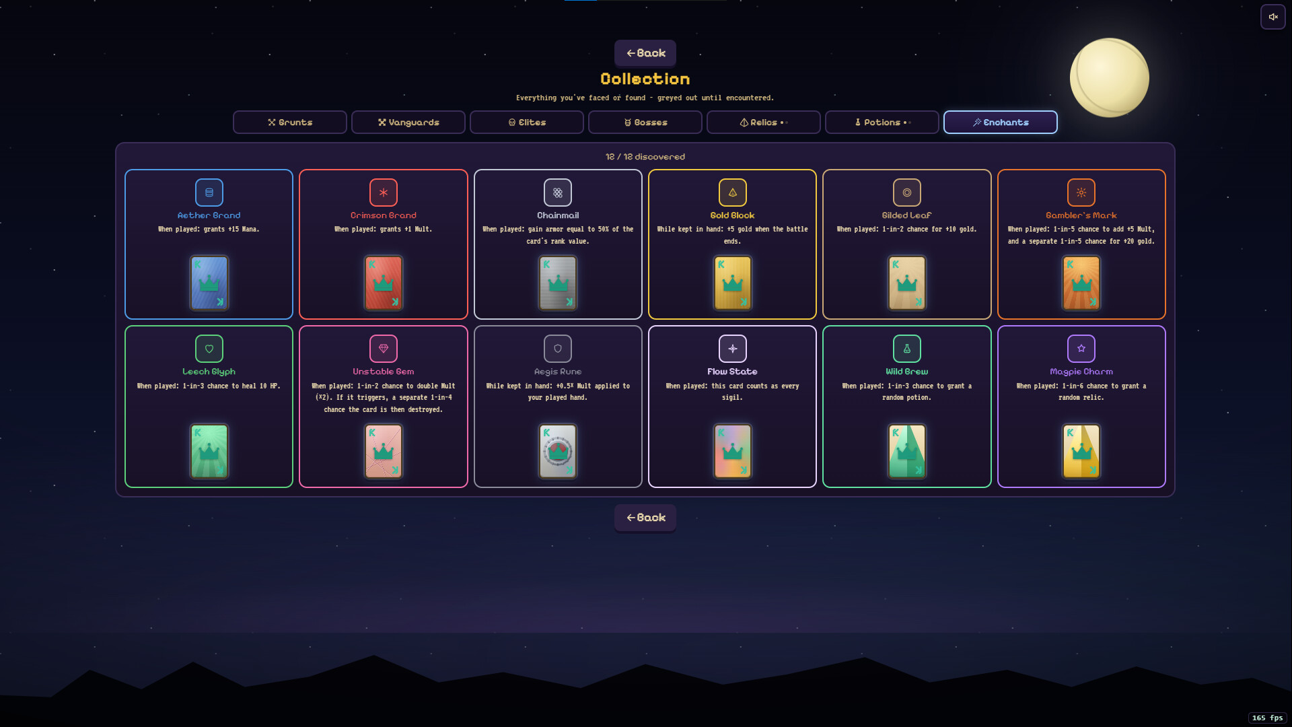Select the Crimson Brand red card thumbnail
The width and height of the screenshot is (1292, 727).
[x=384, y=283]
